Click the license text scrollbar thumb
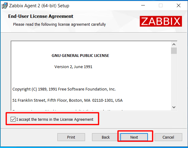Viewport: 188px width, 148px height. coord(174,51)
